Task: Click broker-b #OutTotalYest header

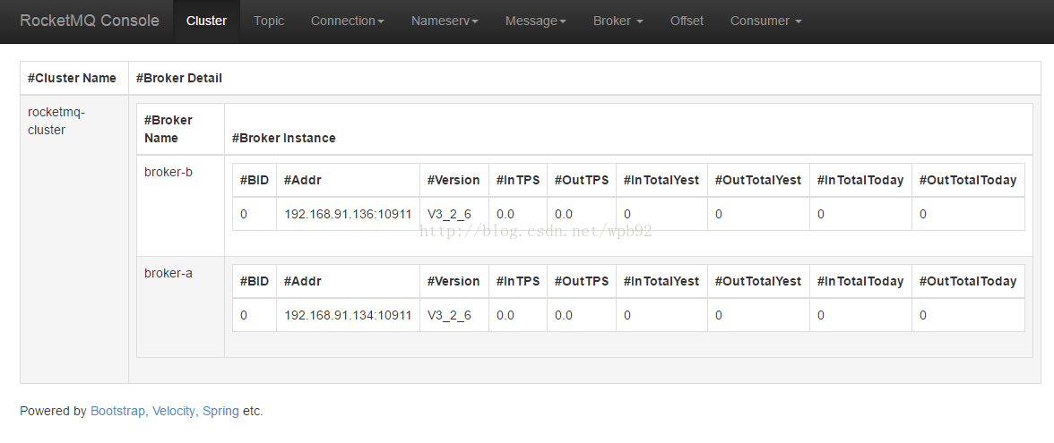Action: (758, 180)
